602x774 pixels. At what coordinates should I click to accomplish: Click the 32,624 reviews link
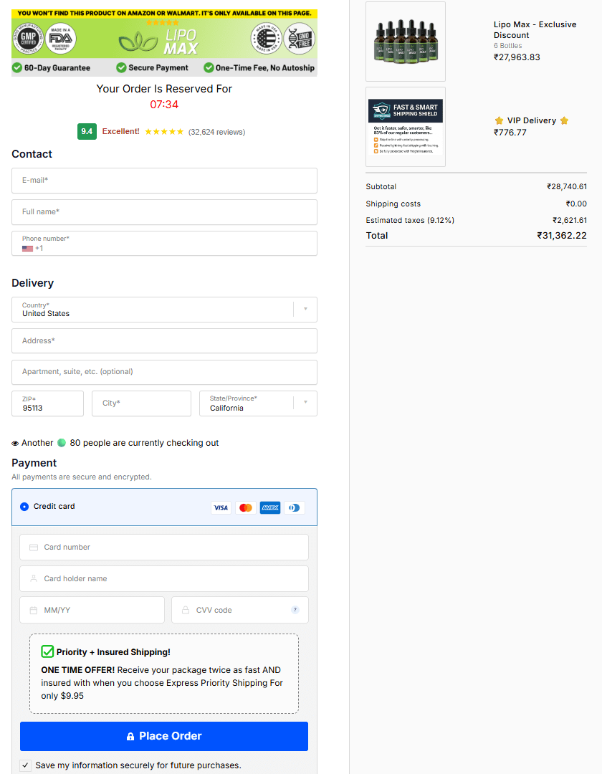point(216,133)
